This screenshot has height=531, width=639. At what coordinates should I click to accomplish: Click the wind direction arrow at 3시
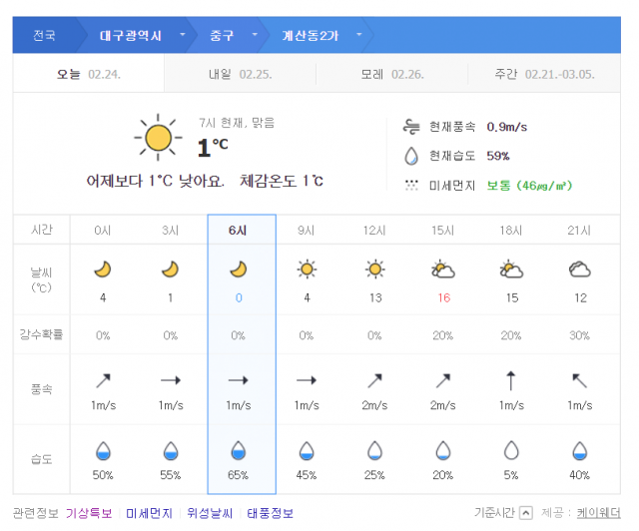click(x=171, y=380)
